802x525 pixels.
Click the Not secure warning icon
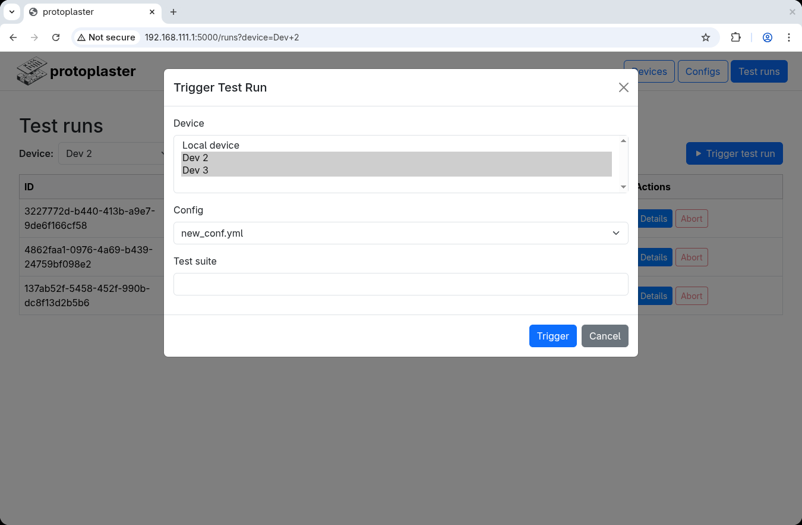(x=87, y=37)
